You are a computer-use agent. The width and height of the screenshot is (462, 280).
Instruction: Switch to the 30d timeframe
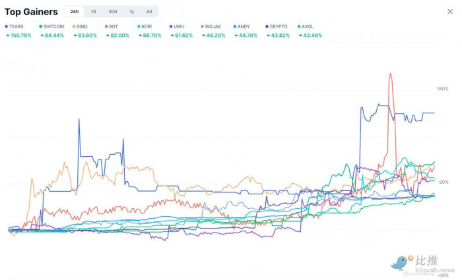(113, 11)
